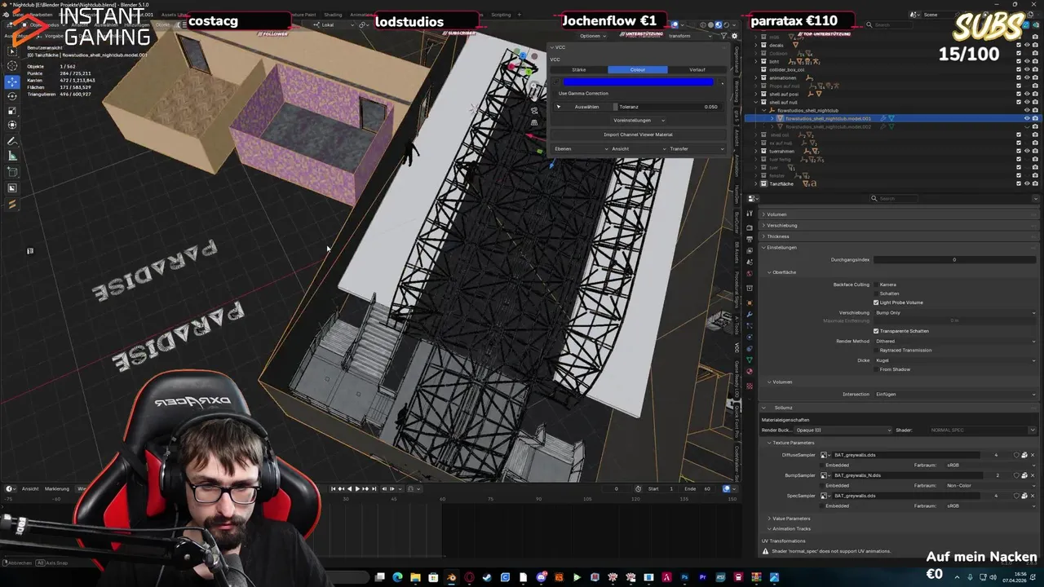Screen dimensions: 1044x587
Task: Switch to the Stärke tab in VCC
Action: pyautogui.click(x=579, y=69)
